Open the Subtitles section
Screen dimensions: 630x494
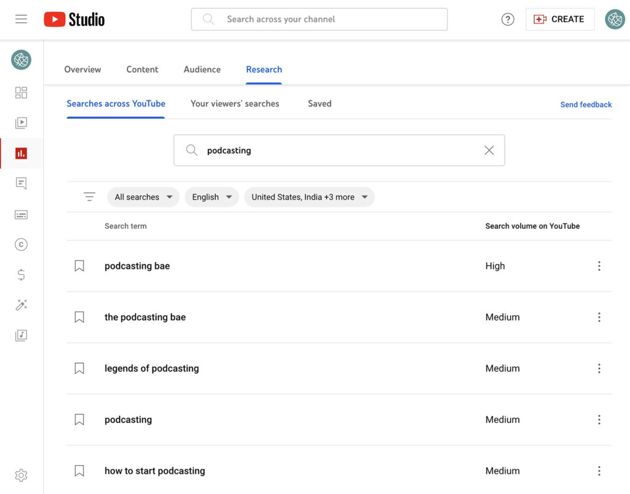21,214
